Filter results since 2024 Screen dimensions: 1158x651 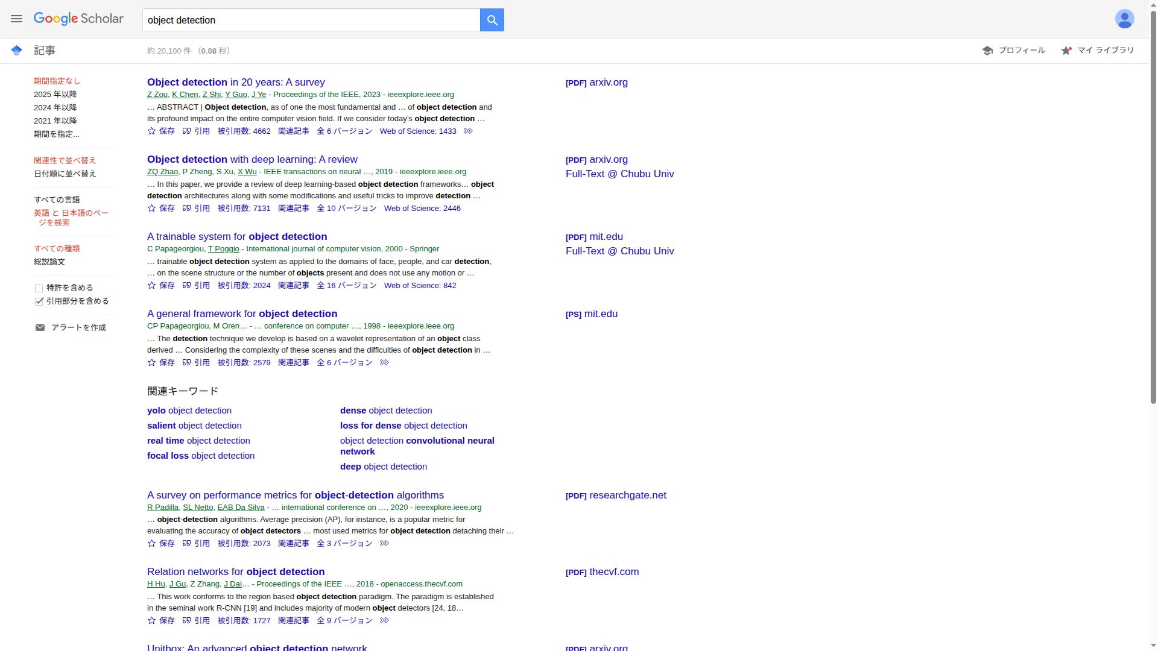55,107
